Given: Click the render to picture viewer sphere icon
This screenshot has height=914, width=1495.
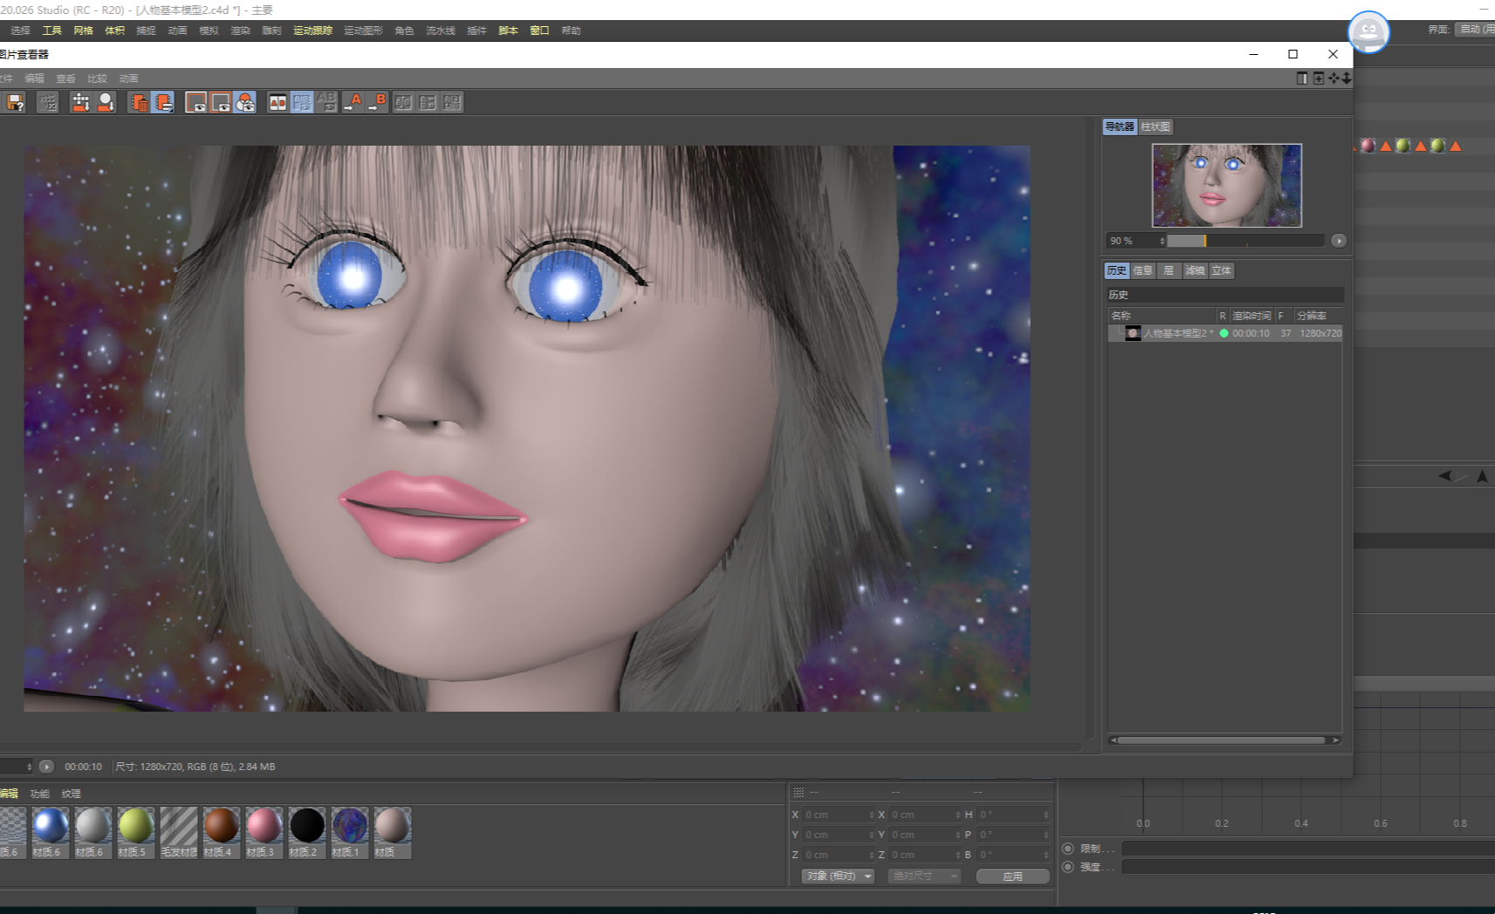Looking at the screenshot, I should [106, 103].
